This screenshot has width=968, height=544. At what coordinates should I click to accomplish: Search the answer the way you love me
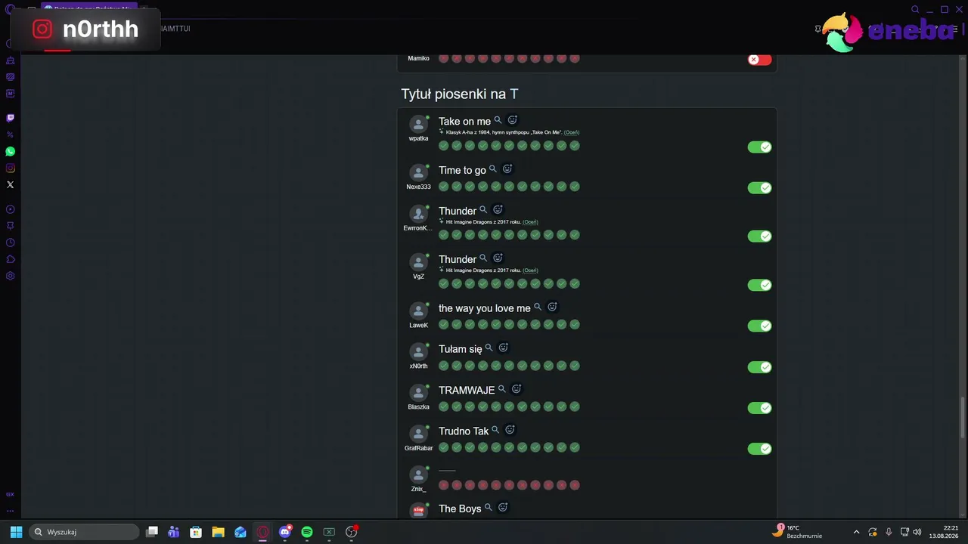tap(538, 307)
